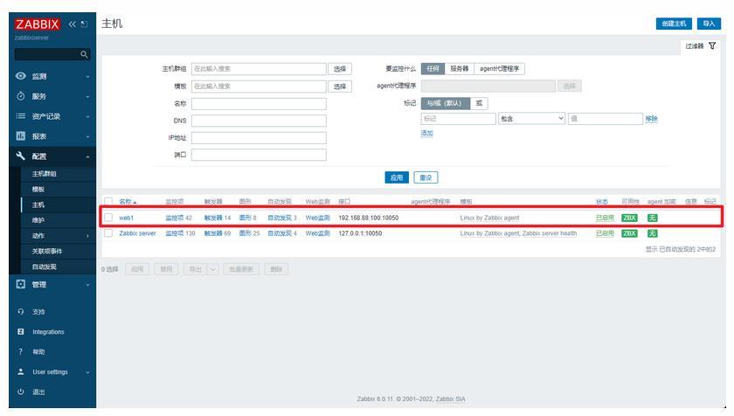
Task: Expand the 监测 menu chevron
Action: [87, 76]
